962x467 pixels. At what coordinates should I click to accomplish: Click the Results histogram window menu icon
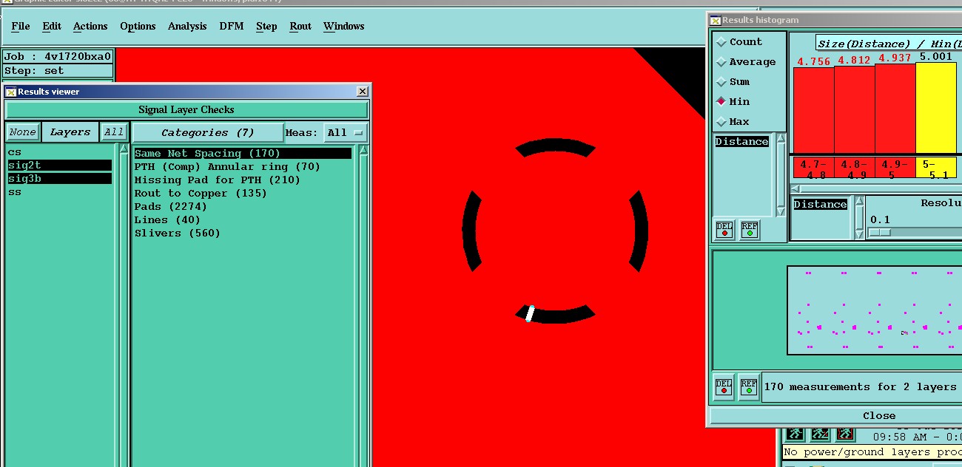tap(716, 20)
